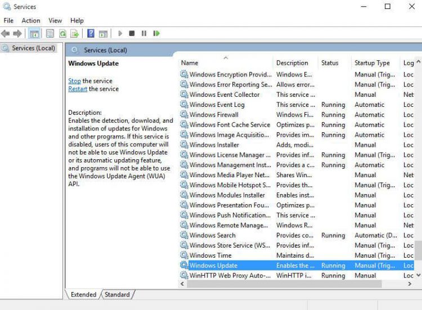This screenshot has height=310, width=422.
Task: Click the Adds, modi... description cell
Action: tap(295, 145)
